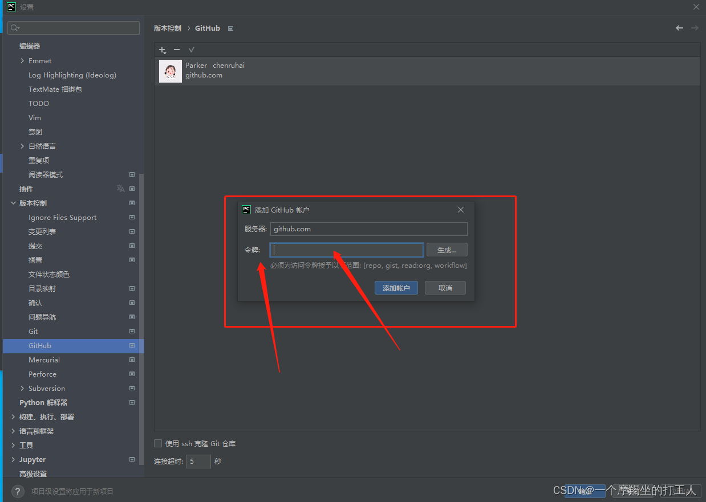Open the Vim settings page
Viewport: 706px width, 502px height.
[35, 117]
